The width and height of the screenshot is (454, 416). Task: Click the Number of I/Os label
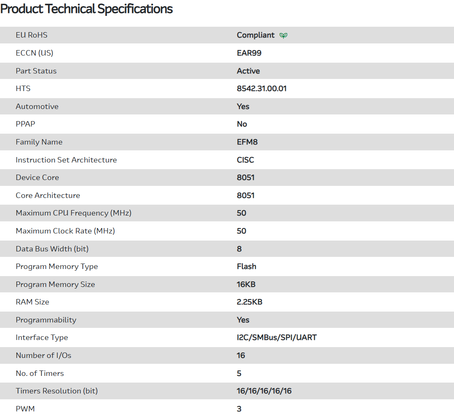tap(44, 355)
